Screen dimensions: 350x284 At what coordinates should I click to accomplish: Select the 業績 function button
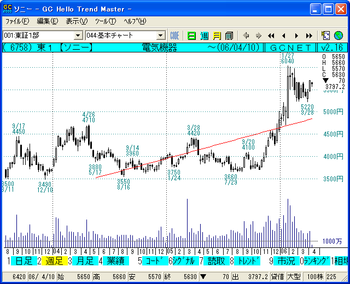click(x=115, y=261)
